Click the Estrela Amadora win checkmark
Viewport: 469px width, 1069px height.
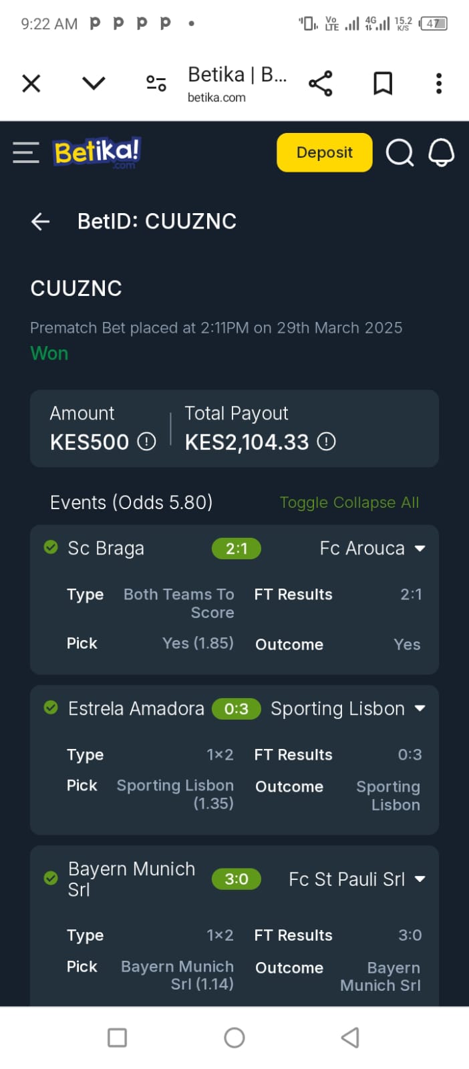click(51, 708)
